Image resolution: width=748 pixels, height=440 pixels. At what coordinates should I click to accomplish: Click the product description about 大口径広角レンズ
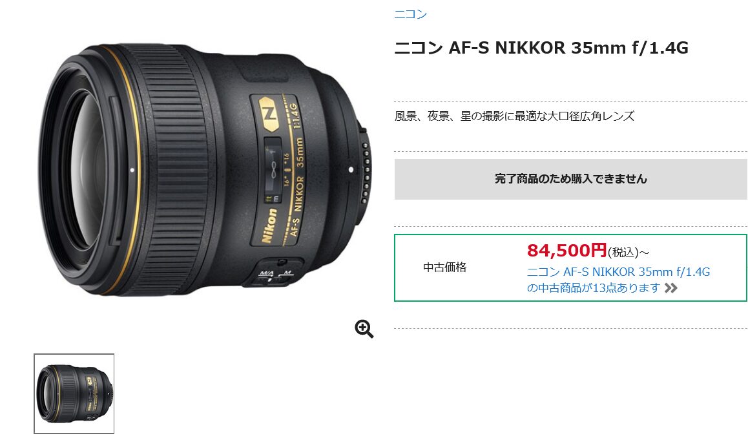click(x=514, y=116)
